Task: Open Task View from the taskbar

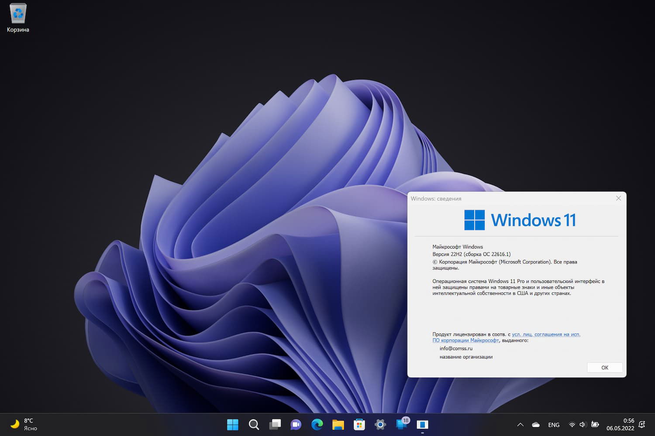Action: [275, 424]
